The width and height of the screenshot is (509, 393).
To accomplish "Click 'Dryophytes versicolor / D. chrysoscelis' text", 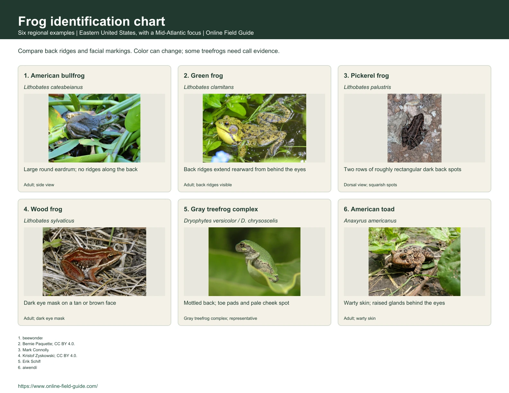I will coord(231,221).
